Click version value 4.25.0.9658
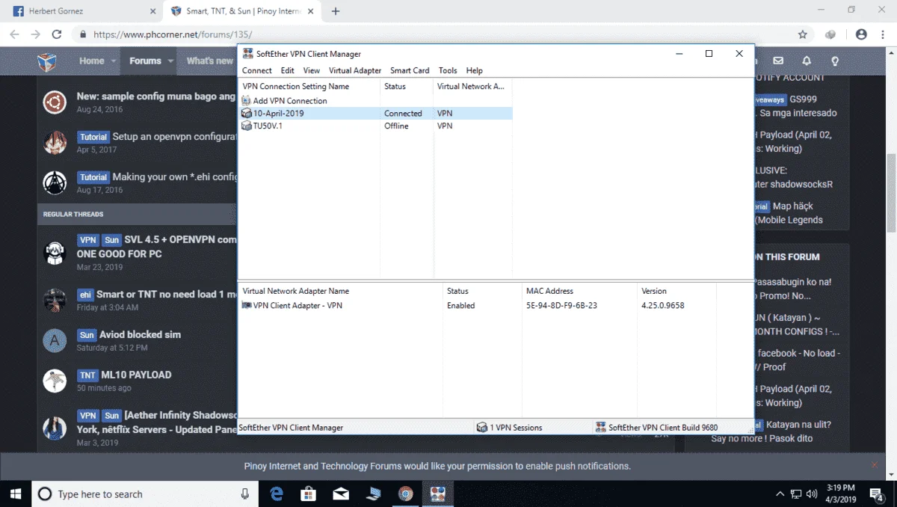Image resolution: width=897 pixels, height=507 pixels. pyautogui.click(x=663, y=306)
